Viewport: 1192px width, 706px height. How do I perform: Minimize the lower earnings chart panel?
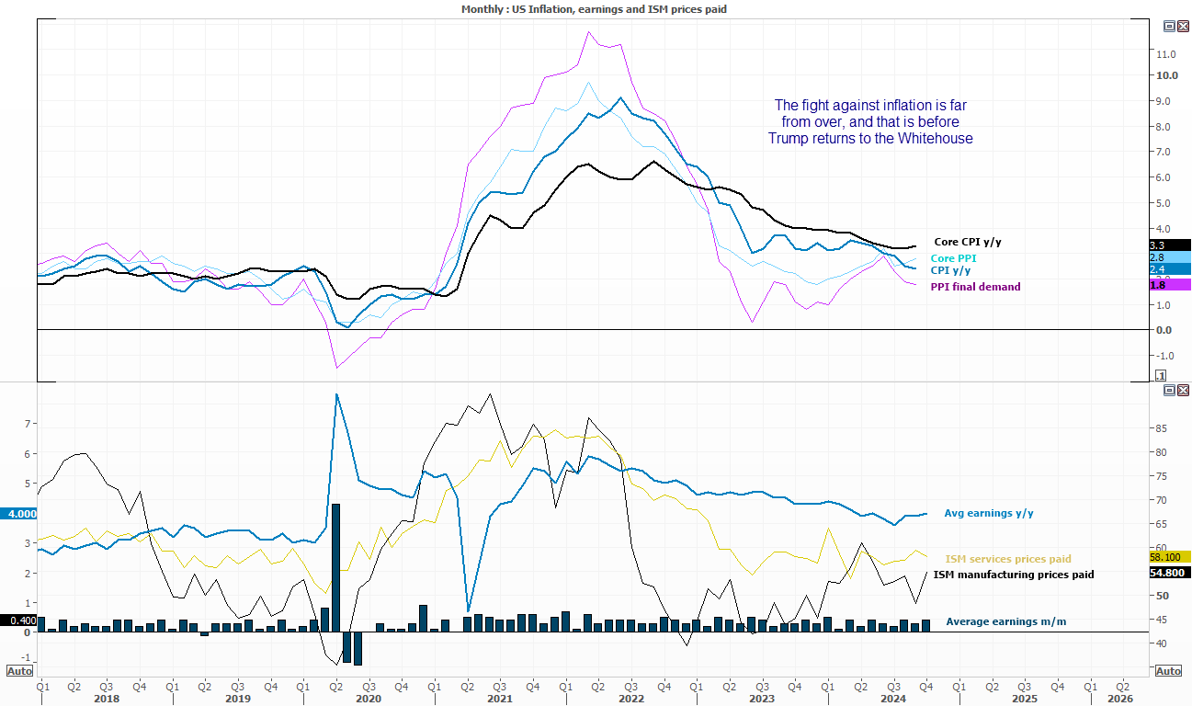(1169, 391)
